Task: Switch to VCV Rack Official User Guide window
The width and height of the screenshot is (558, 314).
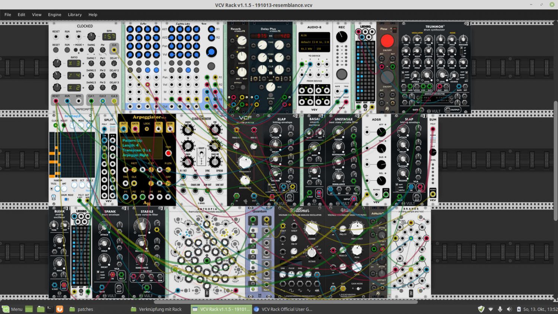Action: click(x=283, y=309)
